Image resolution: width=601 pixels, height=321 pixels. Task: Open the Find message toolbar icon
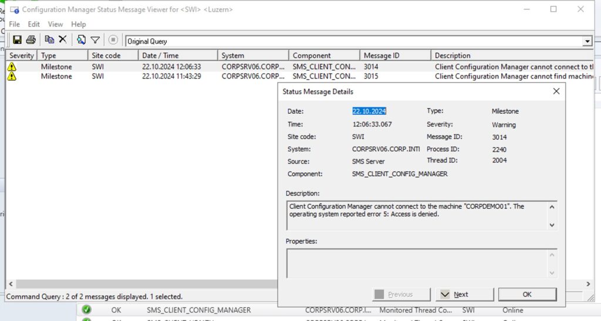(81, 40)
